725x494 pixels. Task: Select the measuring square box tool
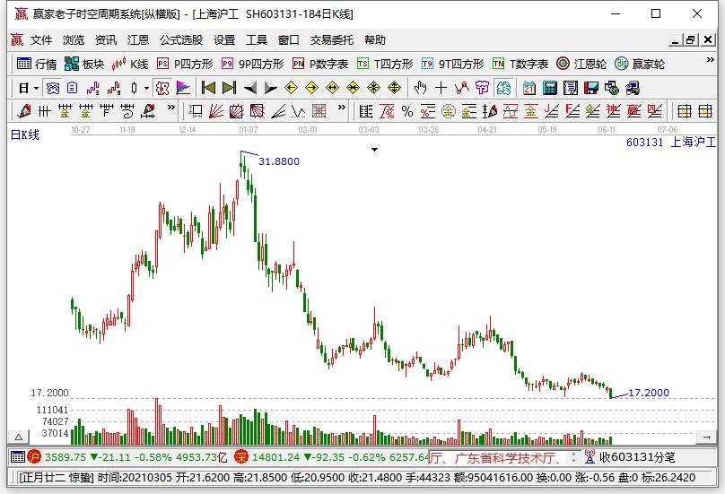(x=196, y=111)
